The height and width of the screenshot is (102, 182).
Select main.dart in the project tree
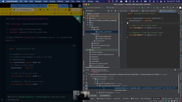tap(96, 48)
